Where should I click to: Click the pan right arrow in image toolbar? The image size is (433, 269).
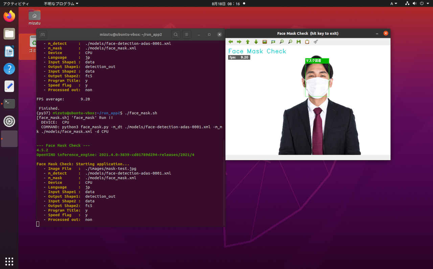(239, 42)
